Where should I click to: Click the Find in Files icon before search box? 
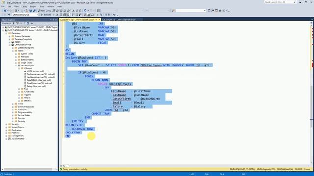point(173,11)
